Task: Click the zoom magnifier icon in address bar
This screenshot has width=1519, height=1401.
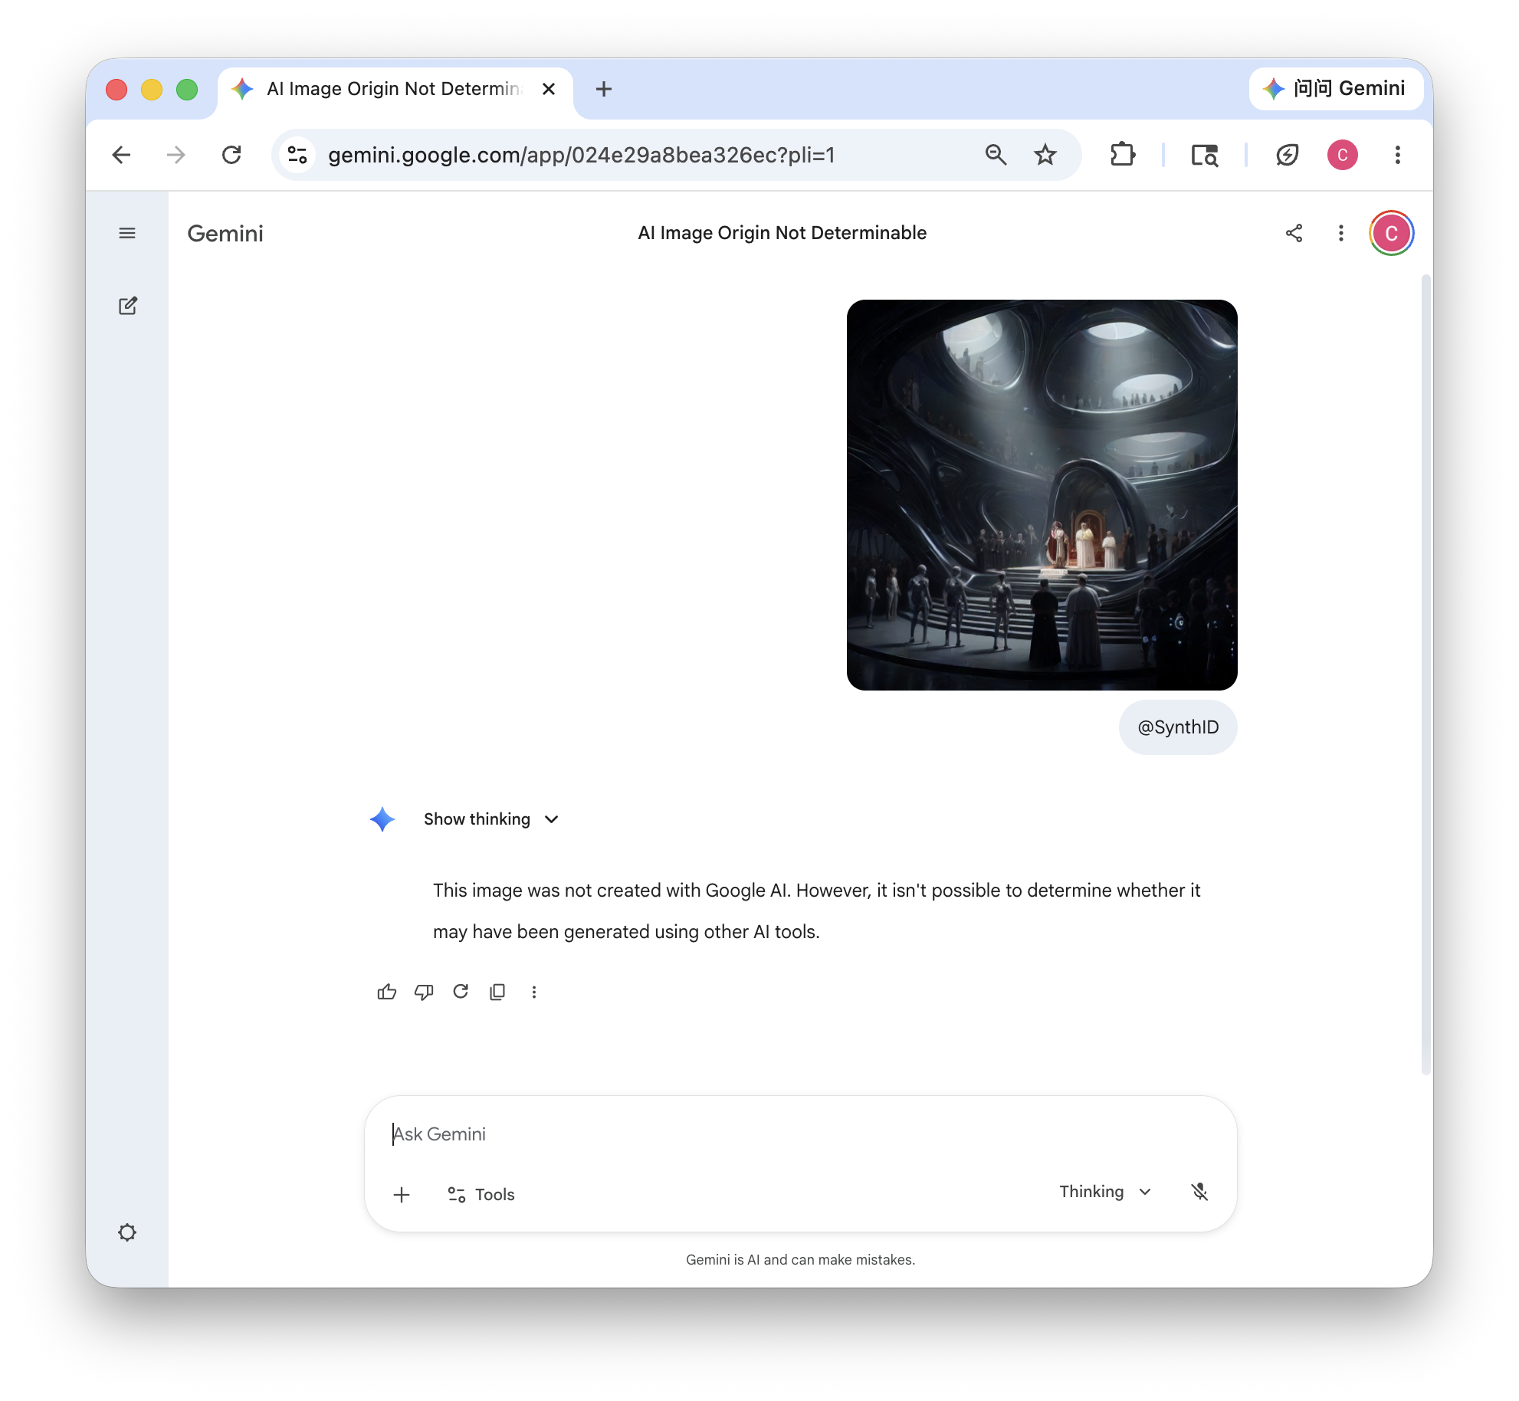Action: [x=996, y=155]
